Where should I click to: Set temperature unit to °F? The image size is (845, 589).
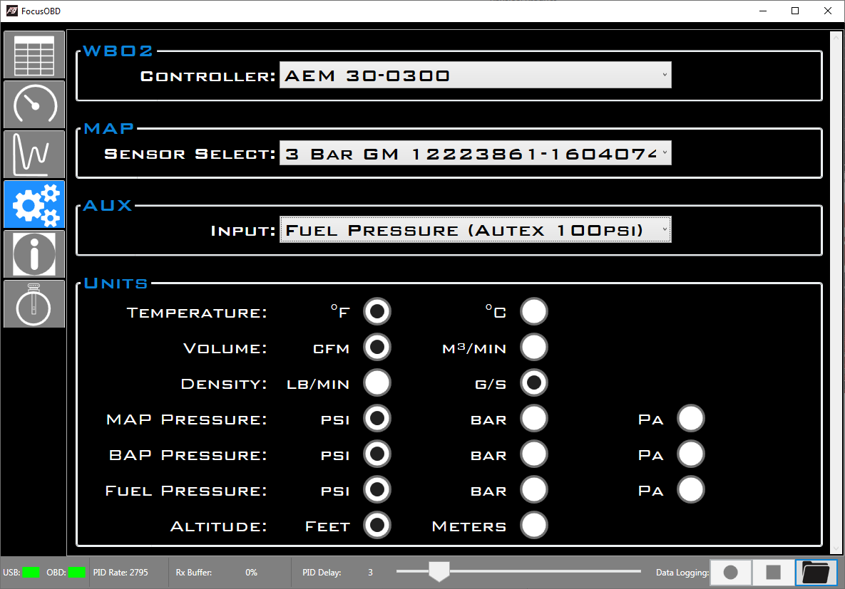pos(377,311)
